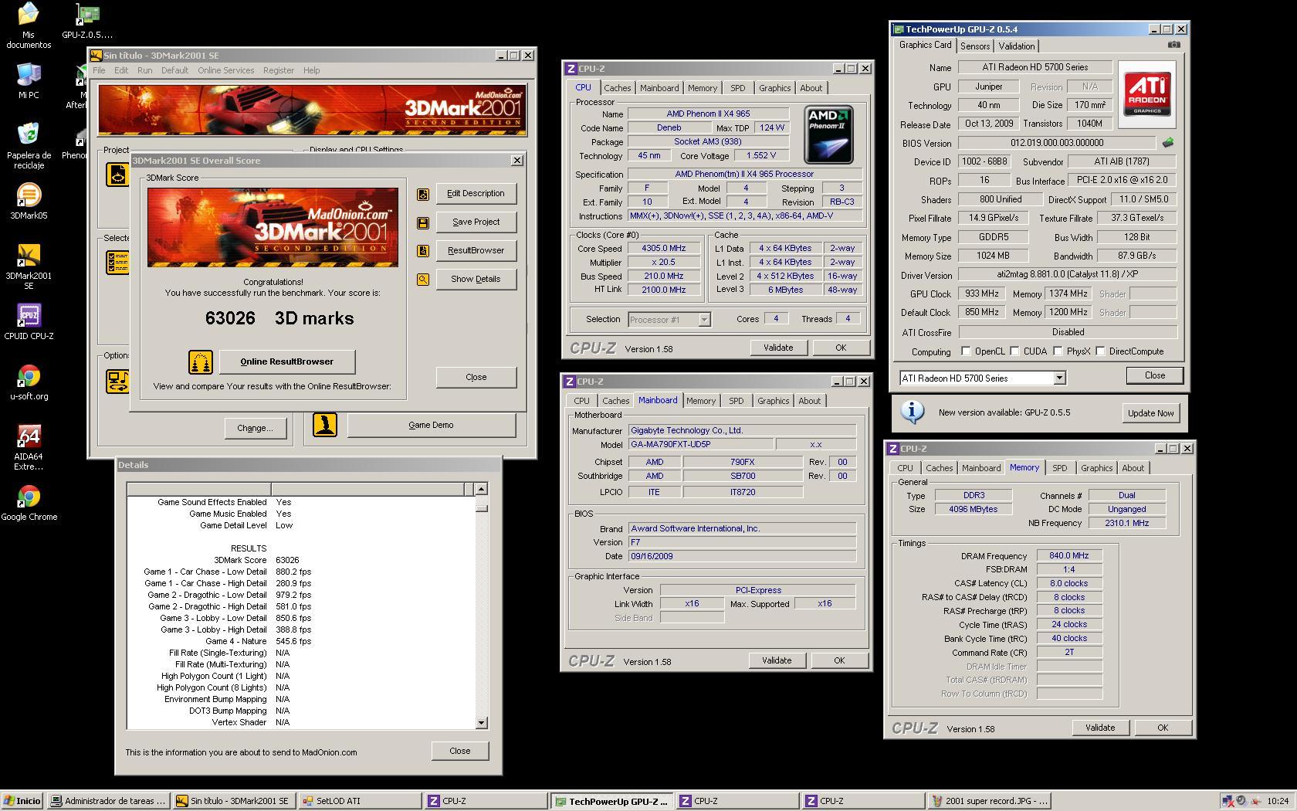Open SPD tab in CPU-Z Memory window
1297x811 pixels.
tap(1059, 468)
